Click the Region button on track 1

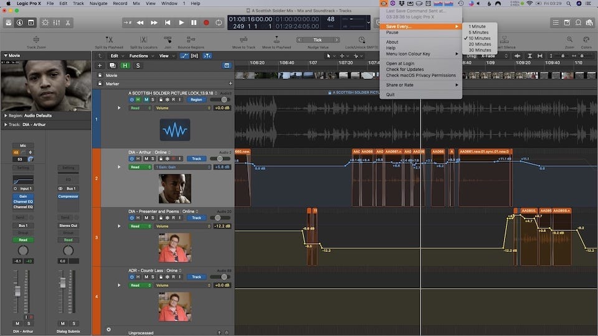click(x=196, y=100)
